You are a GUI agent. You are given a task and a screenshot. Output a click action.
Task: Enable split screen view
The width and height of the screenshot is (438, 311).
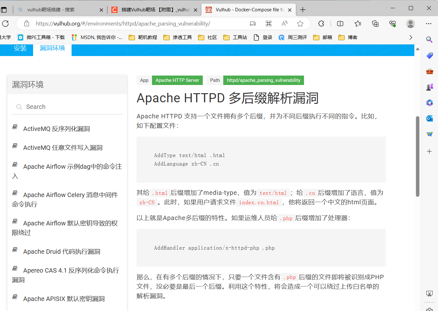point(340,24)
